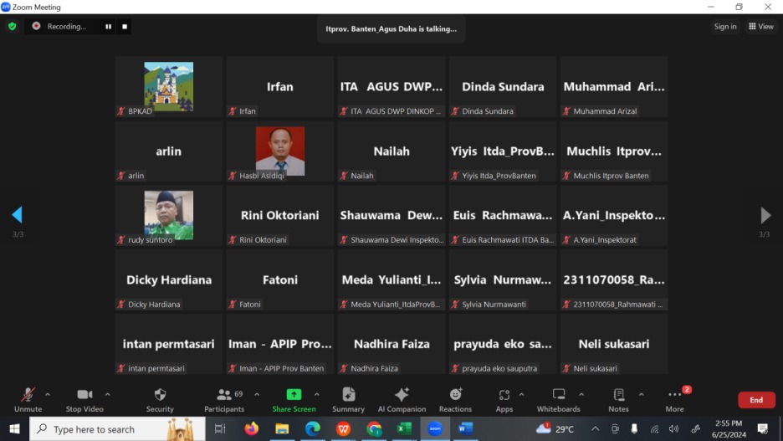Viewport: 783px width, 441px height.
Task: Expand the arrow beside Participants
Action: pyautogui.click(x=257, y=394)
